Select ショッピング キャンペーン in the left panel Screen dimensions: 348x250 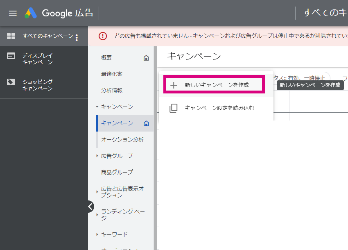click(44, 85)
